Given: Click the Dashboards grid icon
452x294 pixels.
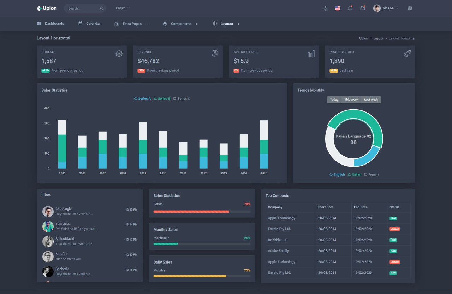Looking at the screenshot, I should tap(39, 24).
